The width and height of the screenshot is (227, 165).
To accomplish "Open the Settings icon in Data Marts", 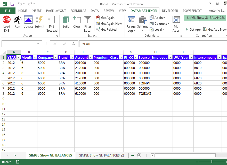I will point(143,23).
